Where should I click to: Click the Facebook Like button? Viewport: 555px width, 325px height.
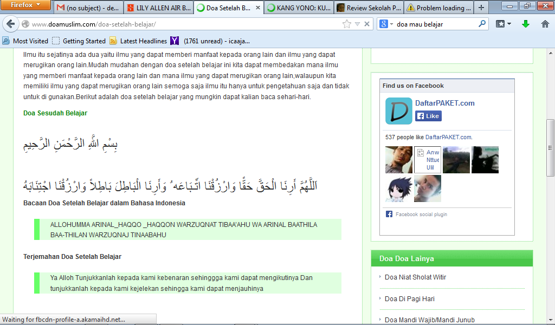428,116
